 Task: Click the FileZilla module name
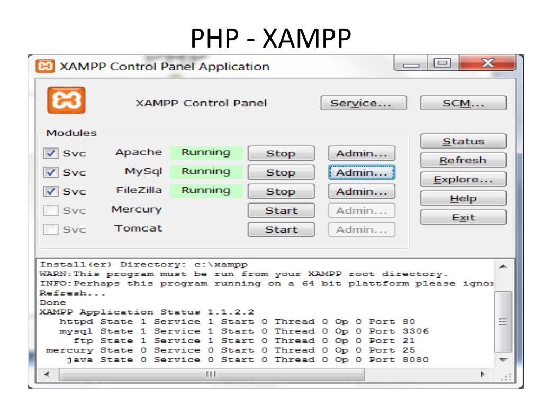tap(139, 190)
